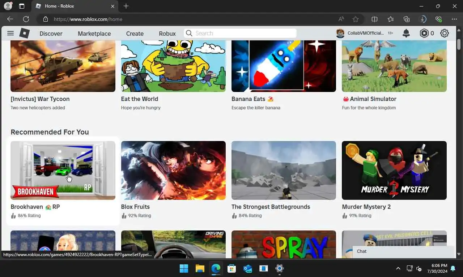Open browser Downloads
Viewport: 463px width, 277px height.
[422, 19]
